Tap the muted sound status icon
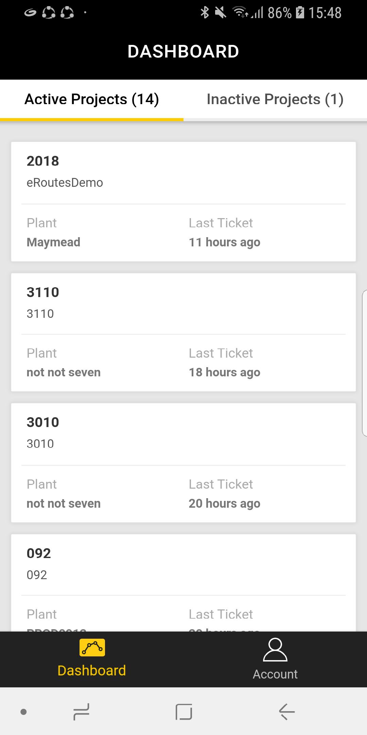Screen dimensions: 367x735 click(221, 13)
